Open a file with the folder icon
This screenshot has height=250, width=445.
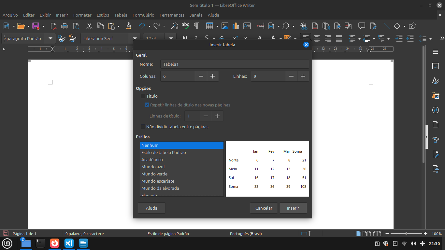click(x=21, y=26)
